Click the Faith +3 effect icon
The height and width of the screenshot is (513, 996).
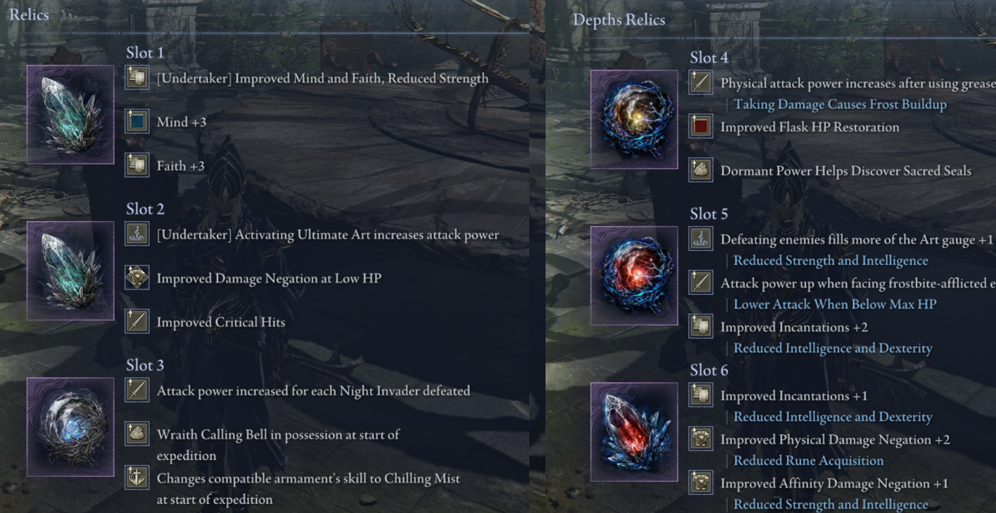pos(137,165)
